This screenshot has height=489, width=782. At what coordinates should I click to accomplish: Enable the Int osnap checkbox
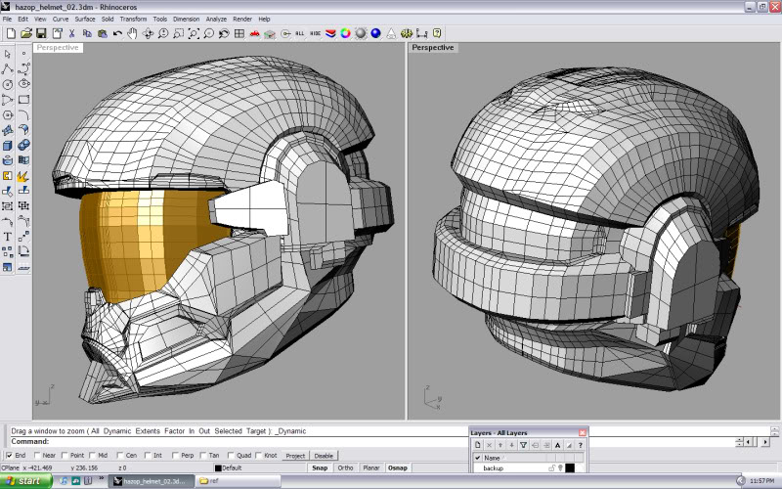[x=148, y=455]
